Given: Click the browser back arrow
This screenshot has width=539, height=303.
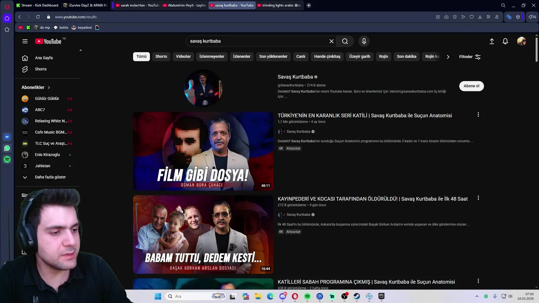Looking at the screenshot, I should point(19,17).
